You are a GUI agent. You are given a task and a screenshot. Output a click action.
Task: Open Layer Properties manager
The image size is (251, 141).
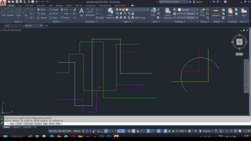(110, 13)
